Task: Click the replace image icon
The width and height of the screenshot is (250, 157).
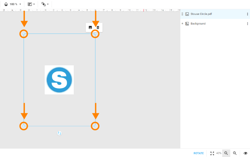Action: (90, 27)
